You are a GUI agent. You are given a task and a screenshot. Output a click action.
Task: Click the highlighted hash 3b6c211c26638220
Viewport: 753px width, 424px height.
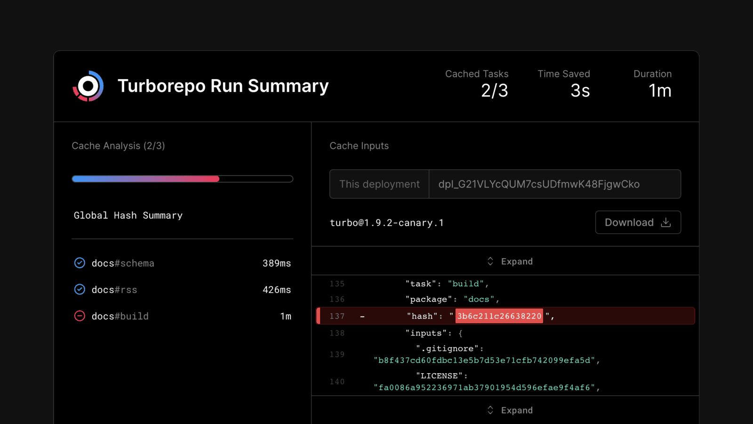[x=499, y=316]
